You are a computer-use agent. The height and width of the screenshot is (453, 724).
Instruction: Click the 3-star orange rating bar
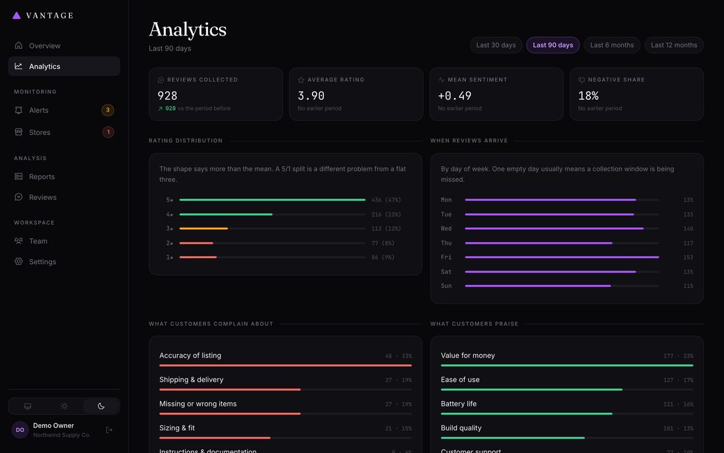click(203, 228)
